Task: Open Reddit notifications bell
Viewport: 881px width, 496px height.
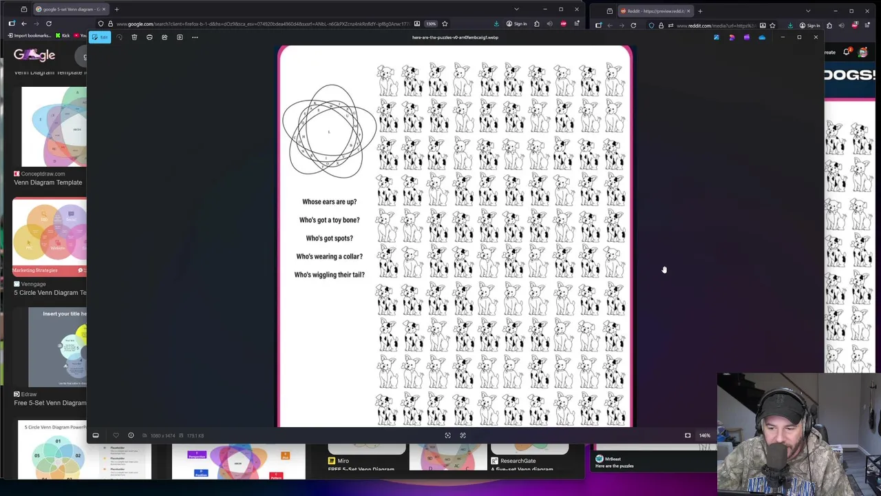Action: point(847,52)
